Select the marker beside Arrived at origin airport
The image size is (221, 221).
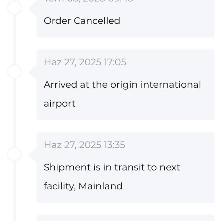14,71
